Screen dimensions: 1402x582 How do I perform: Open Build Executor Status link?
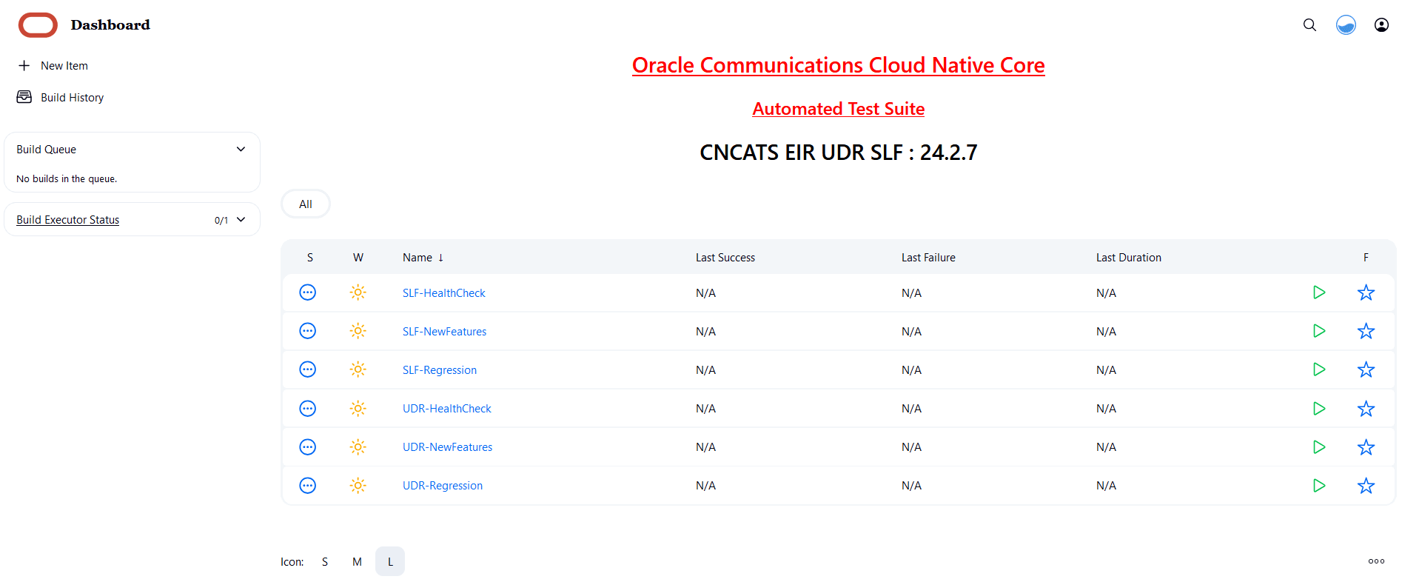click(68, 220)
